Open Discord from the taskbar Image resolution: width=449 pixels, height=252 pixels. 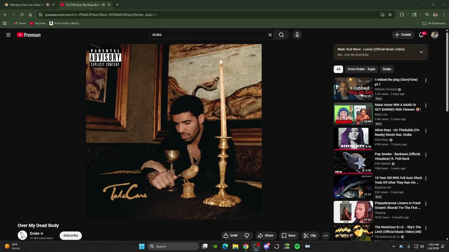[x=266, y=246]
